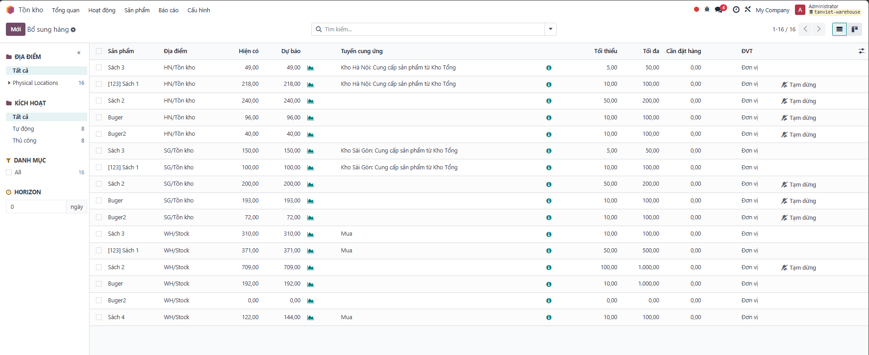Open the Báo cáo menu

(169, 10)
